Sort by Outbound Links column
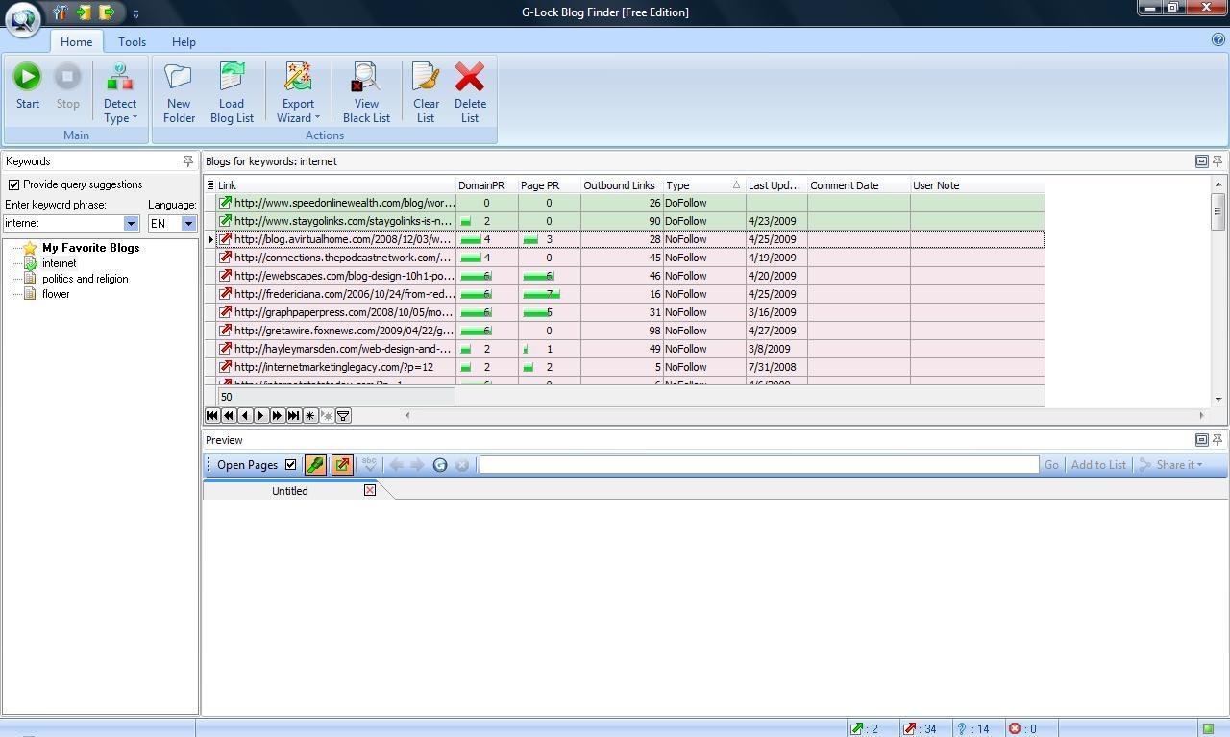The image size is (1230, 737). pyautogui.click(x=622, y=185)
